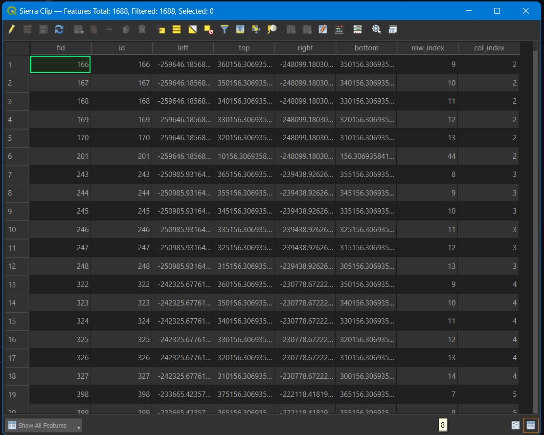Open the Field Calculator
The width and height of the screenshot is (544, 435).
point(339,29)
